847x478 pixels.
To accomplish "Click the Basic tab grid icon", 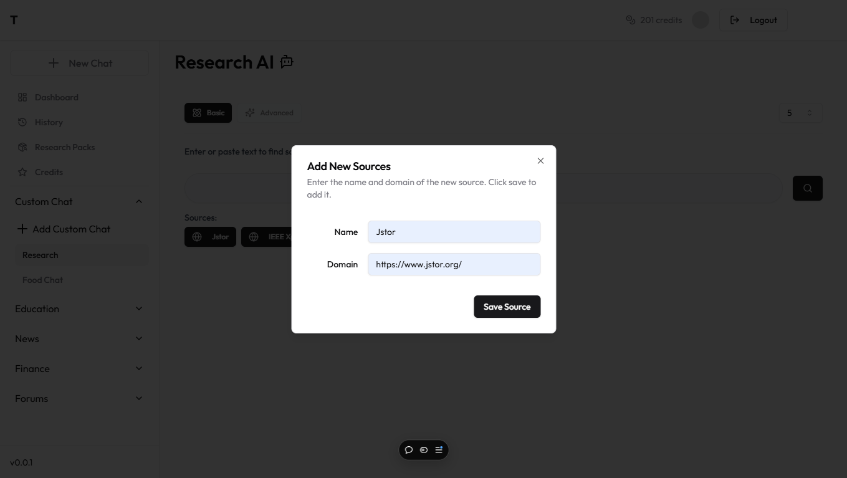I will click(x=197, y=113).
